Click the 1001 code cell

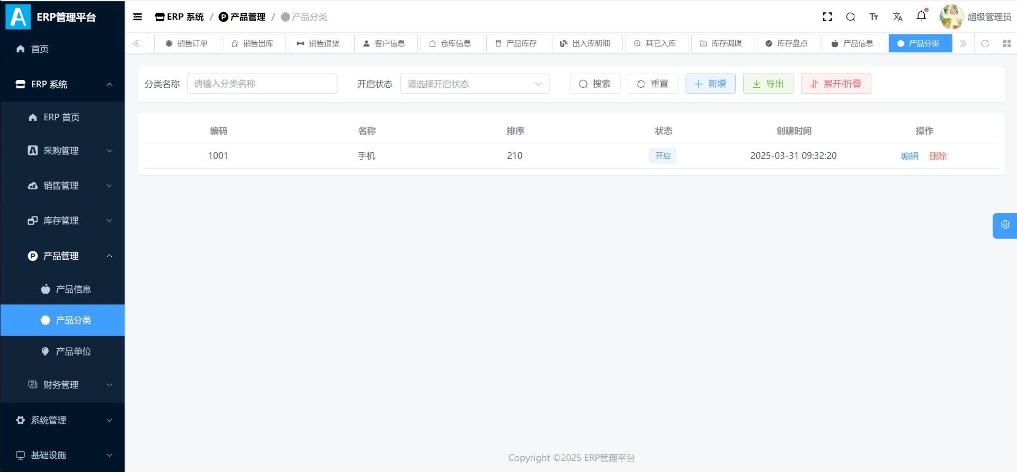(x=218, y=156)
